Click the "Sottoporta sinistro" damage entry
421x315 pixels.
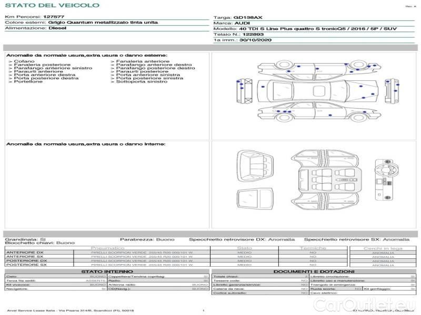point(142,81)
